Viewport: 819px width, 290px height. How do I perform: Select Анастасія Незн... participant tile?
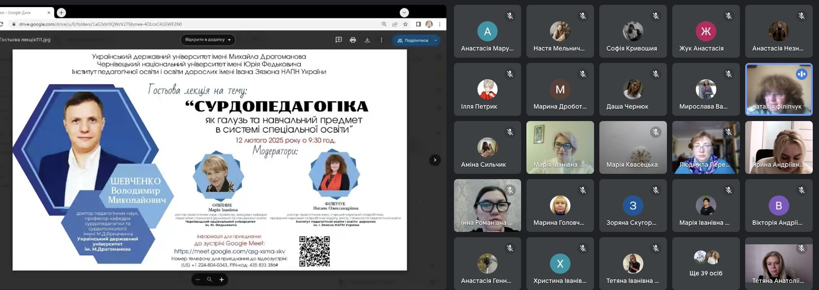coord(779,32)
